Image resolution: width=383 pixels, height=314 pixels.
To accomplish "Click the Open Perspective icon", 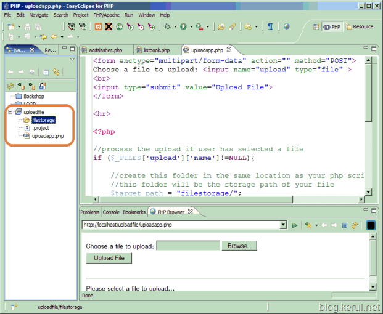I will (x=317, y=26).
